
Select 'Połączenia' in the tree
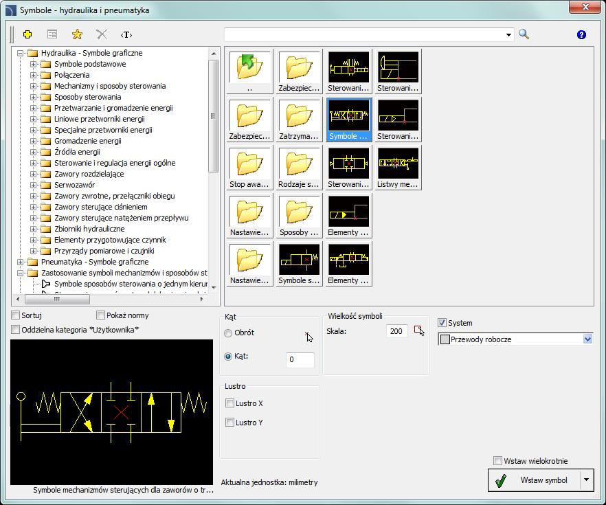(72, 75)
